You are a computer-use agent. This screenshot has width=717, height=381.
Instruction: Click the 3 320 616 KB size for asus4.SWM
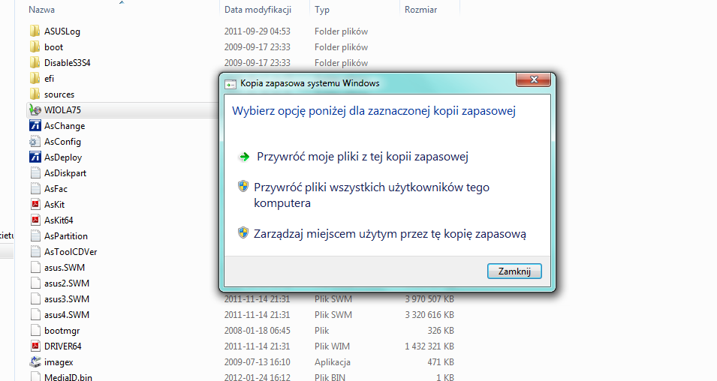pyautogui.click(x=429, y=315)
